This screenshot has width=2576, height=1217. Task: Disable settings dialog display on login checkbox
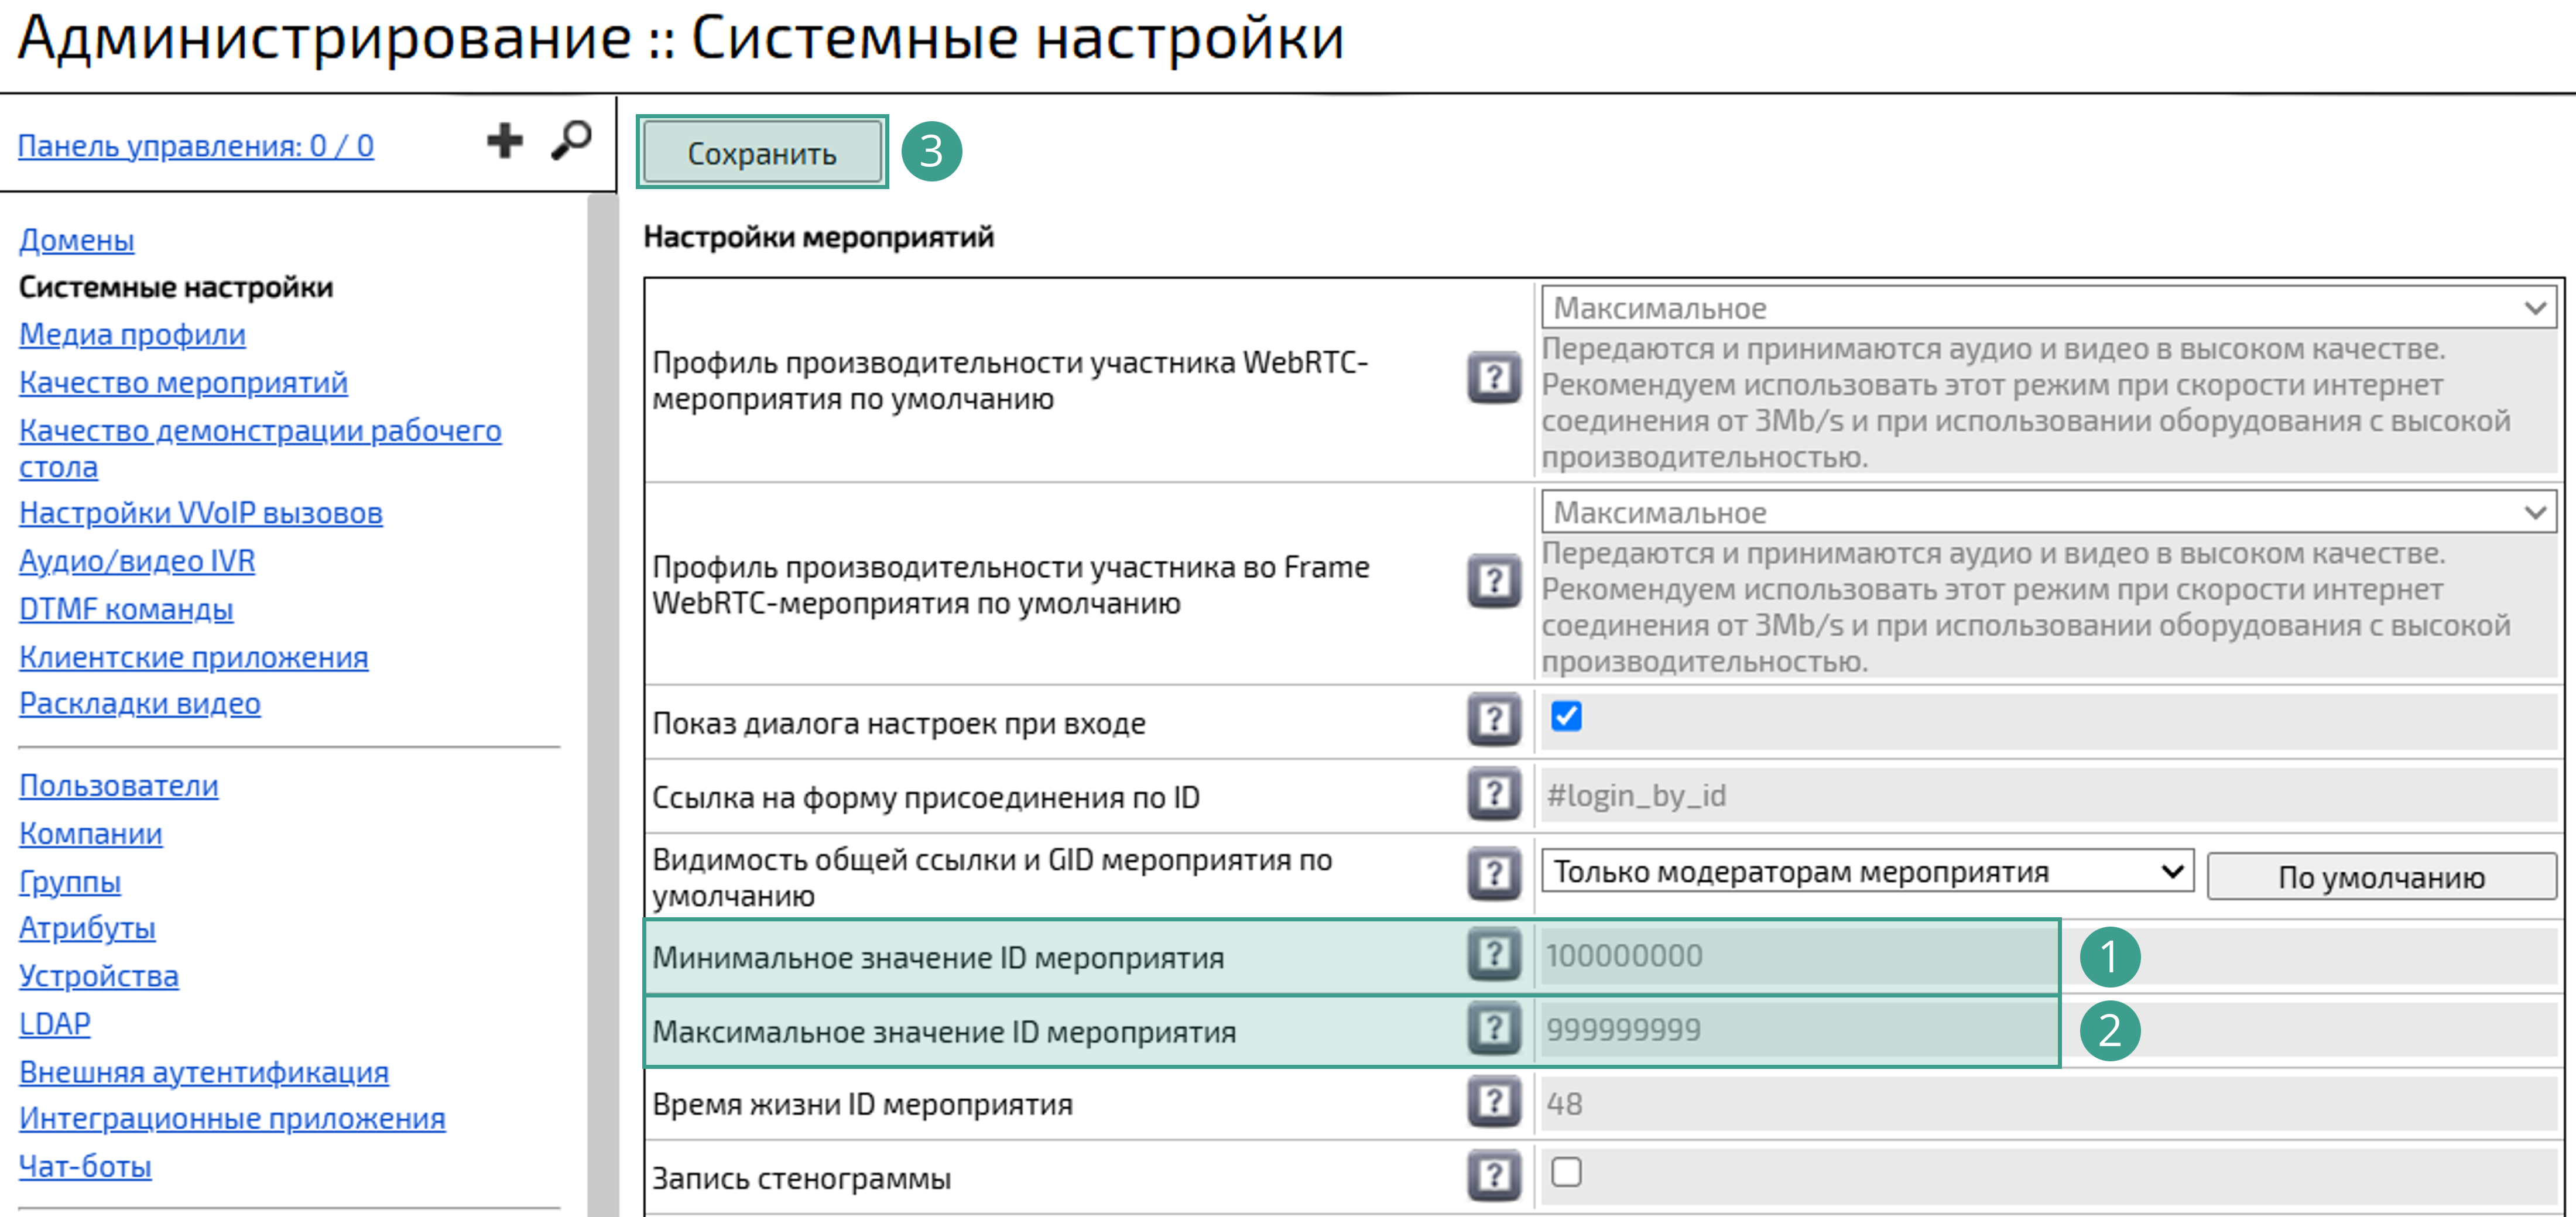pyautogui.click(x=1566, y=716)
